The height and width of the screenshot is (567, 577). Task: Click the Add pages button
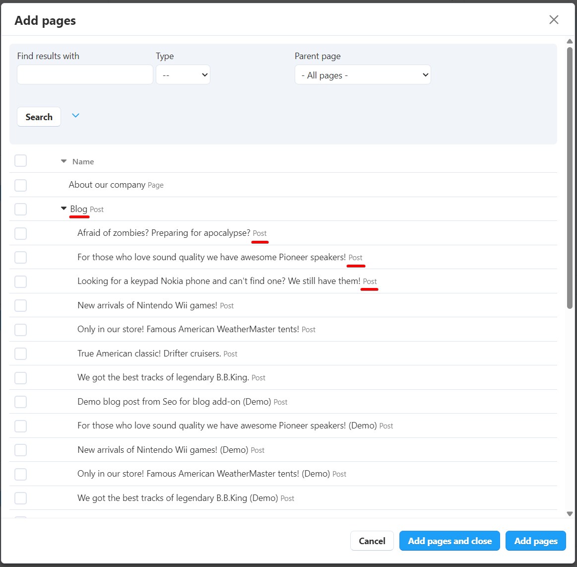(535, 541)
